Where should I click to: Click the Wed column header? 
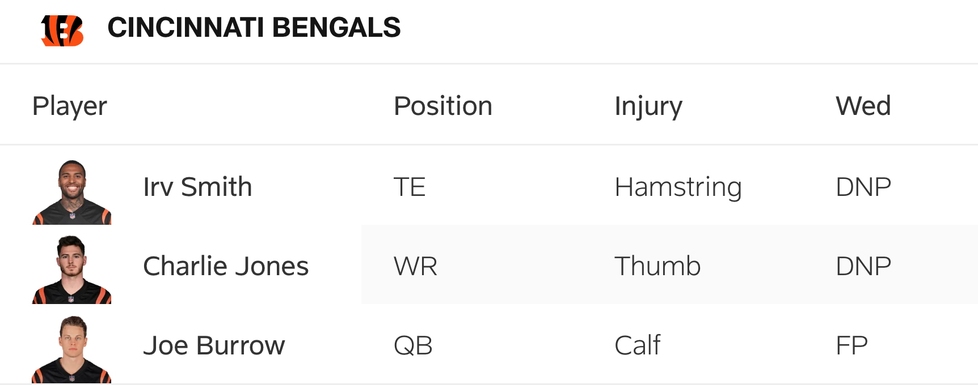pyautogui.click(x=863, y=106)
